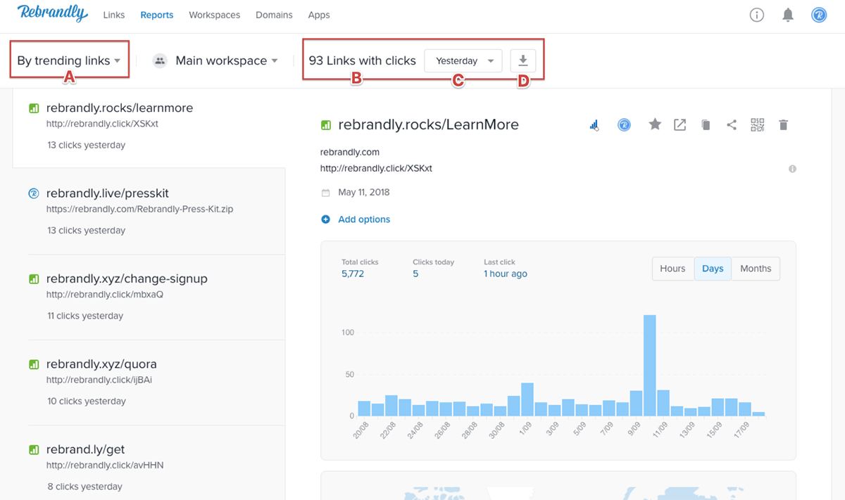This screenshot has height=500, width=845.
Task: Download the report with the download icon
Action: click(523, 60)
